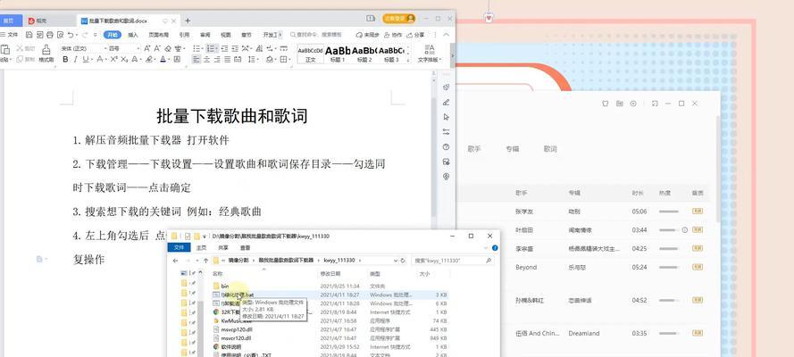The image size is (794, 357).
Task: Click help question icon in WPS side panel
Action: 446,147
